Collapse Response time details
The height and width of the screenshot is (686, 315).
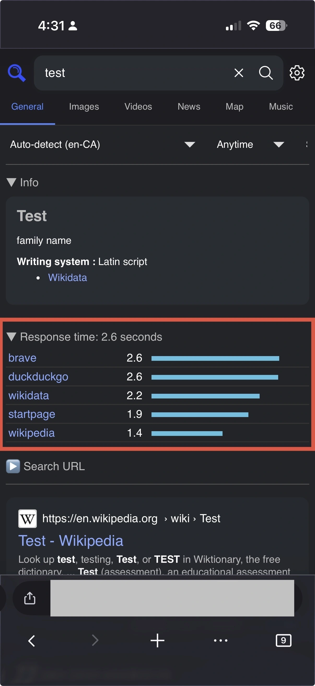point(85,337)
